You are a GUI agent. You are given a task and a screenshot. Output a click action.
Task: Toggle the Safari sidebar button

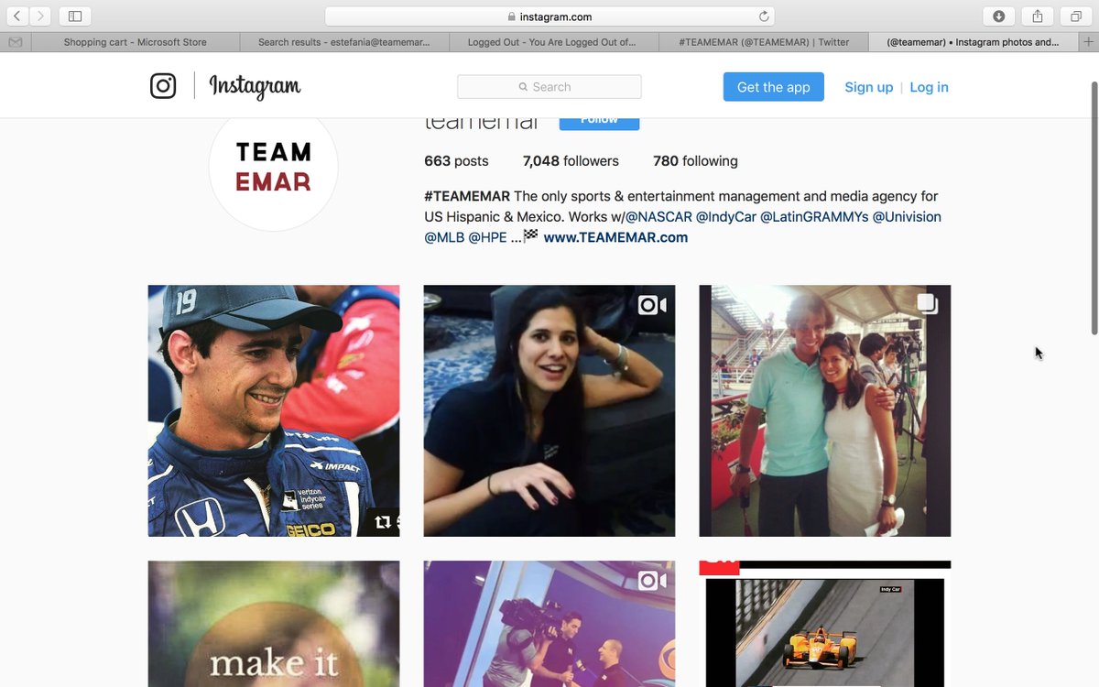pyautogui.click(x=75, y=16)
